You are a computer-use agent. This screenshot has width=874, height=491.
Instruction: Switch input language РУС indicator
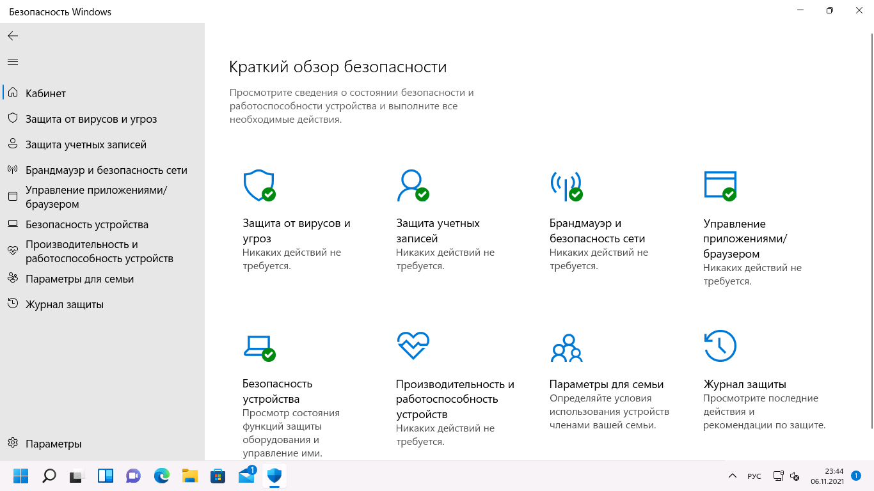tap(754, 476)
